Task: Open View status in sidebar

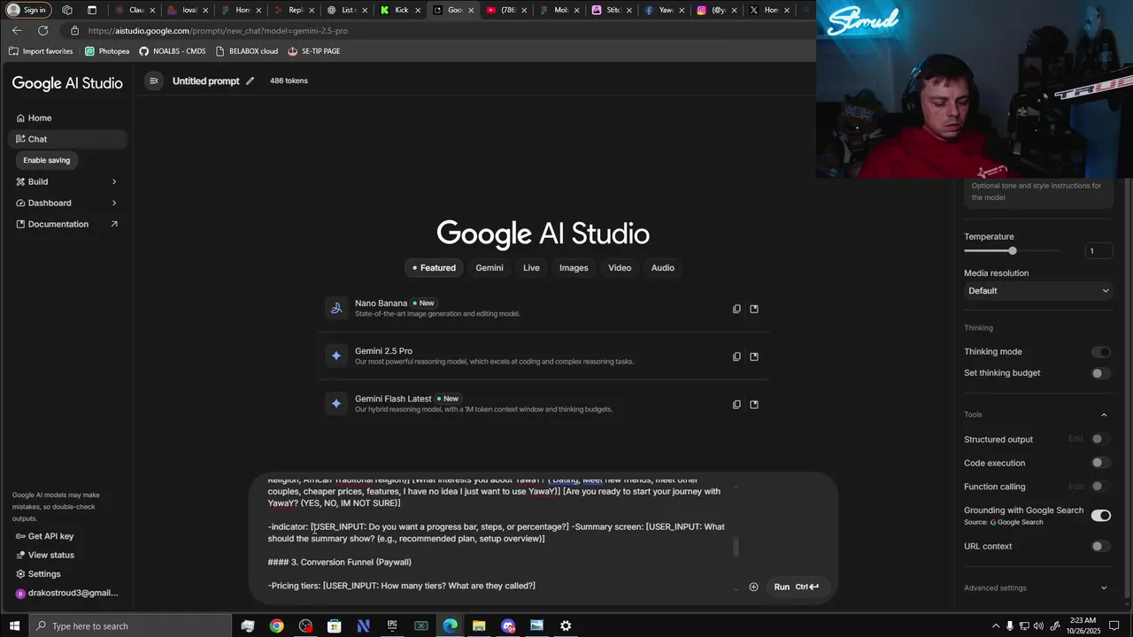Action: (46, 555)
